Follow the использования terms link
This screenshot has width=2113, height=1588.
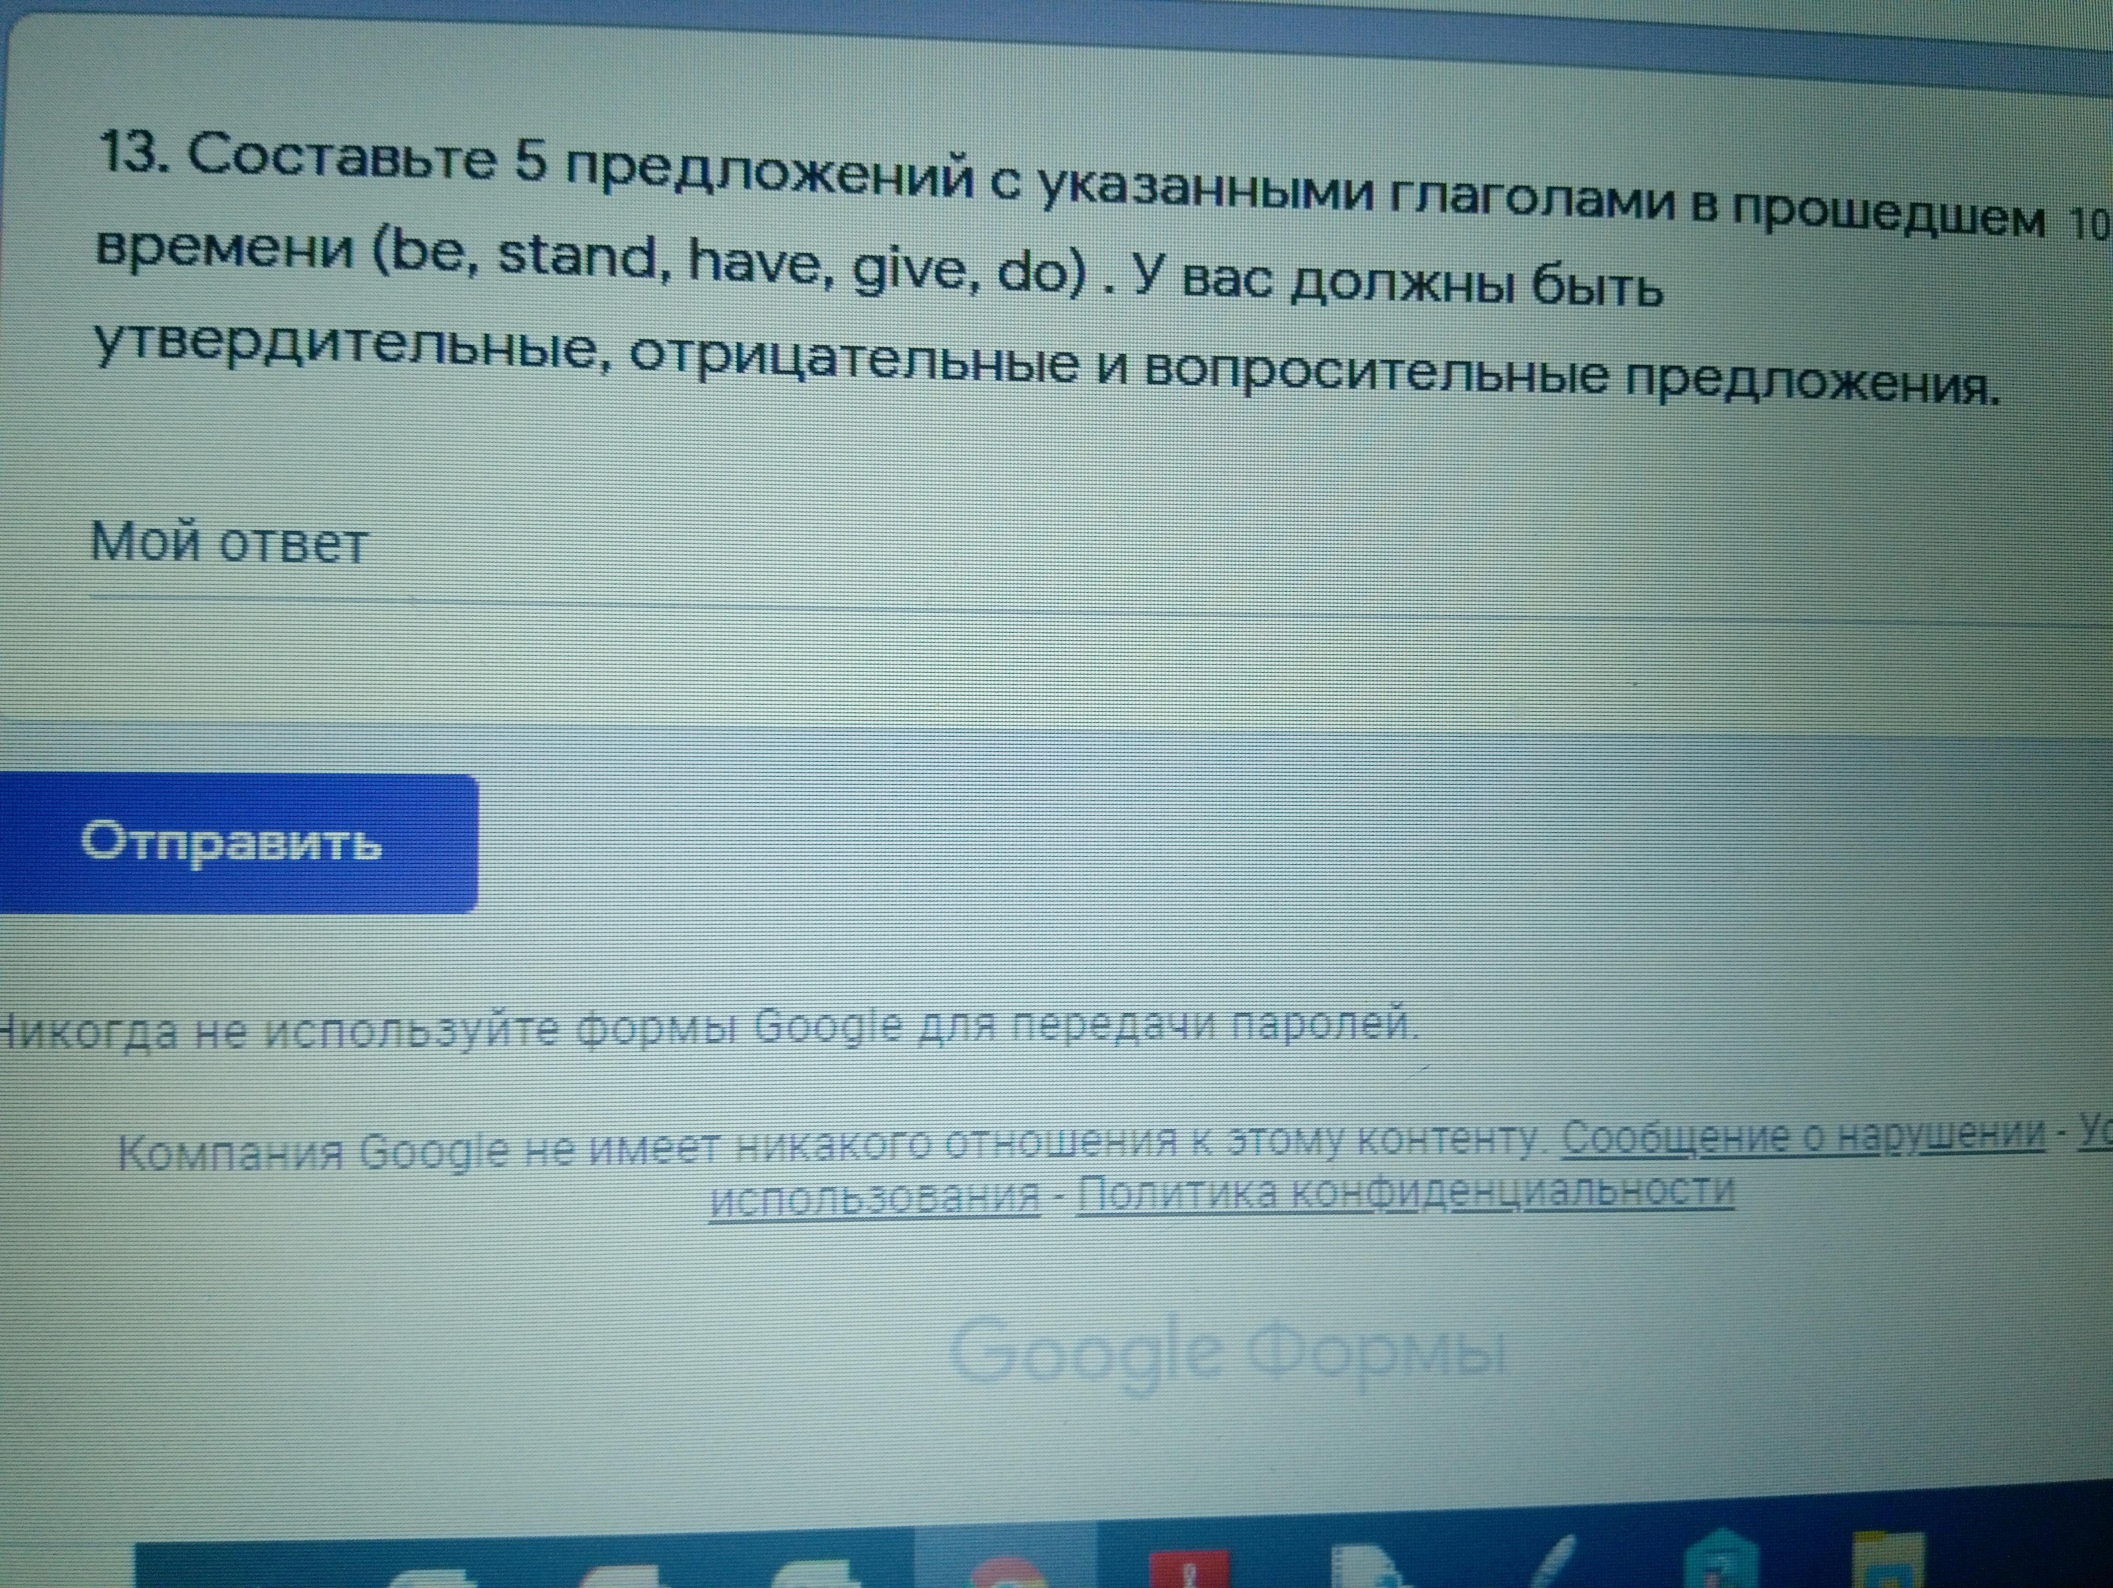tap(874, 1197)
